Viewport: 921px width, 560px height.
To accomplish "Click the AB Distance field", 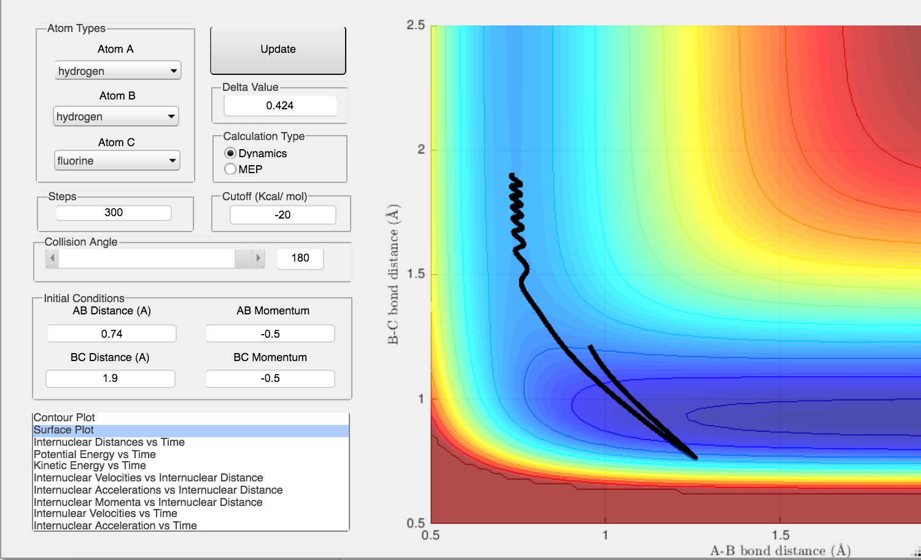I will point(112,333).
